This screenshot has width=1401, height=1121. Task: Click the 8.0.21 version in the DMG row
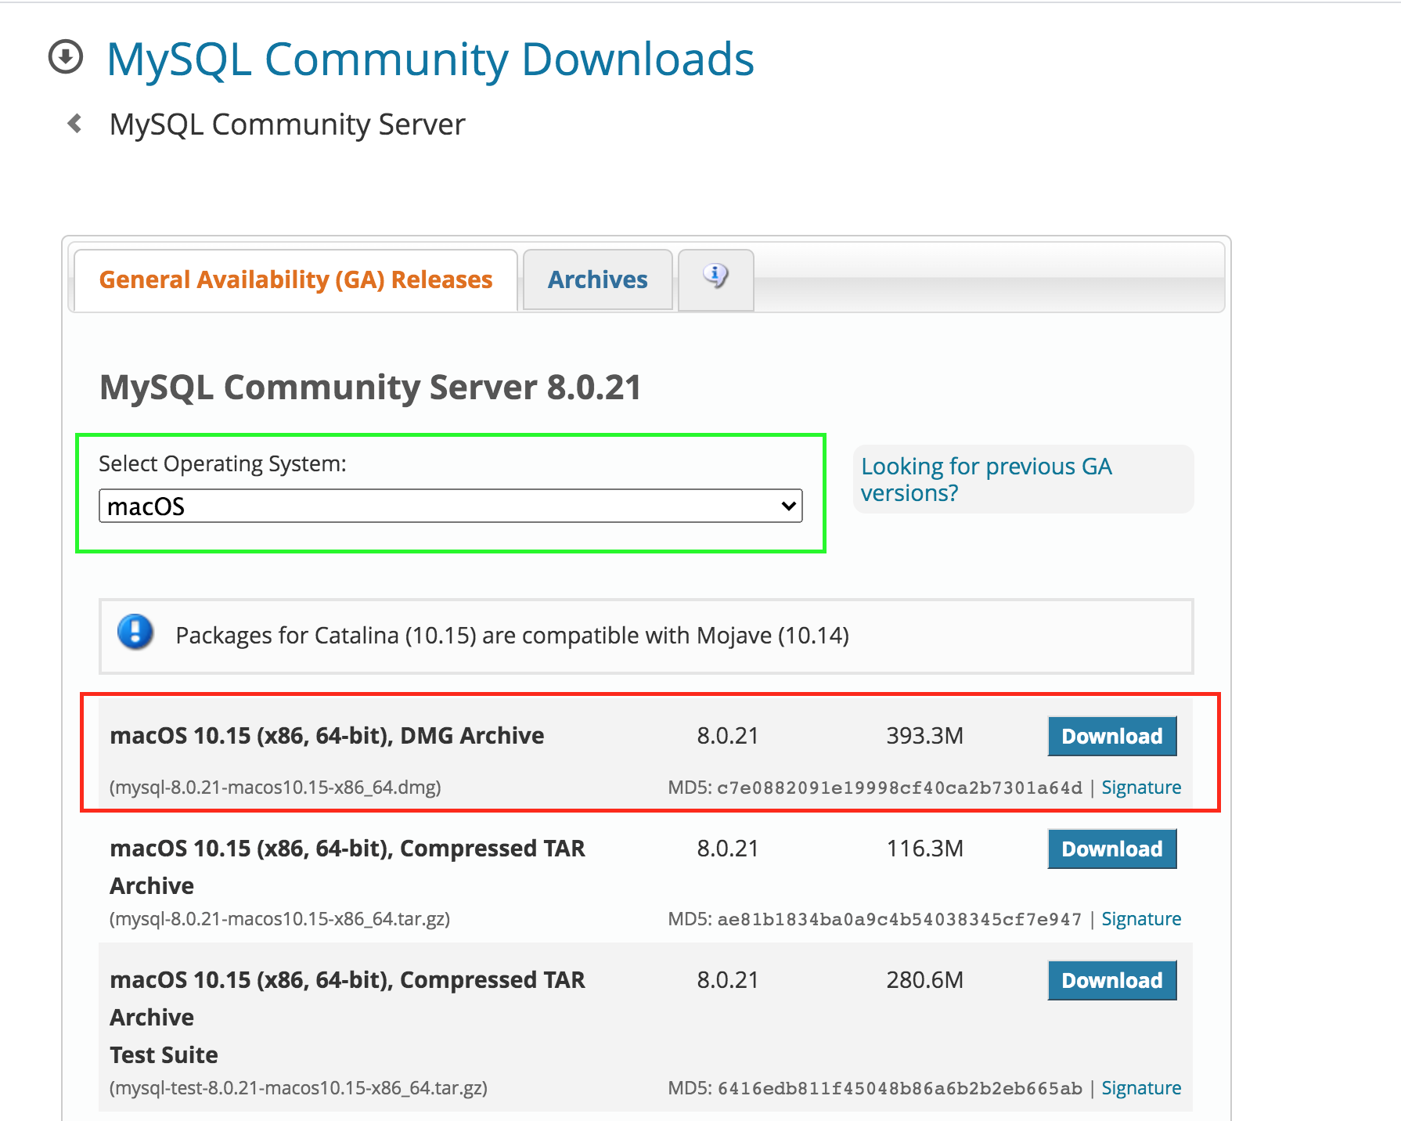click(728, 736)
